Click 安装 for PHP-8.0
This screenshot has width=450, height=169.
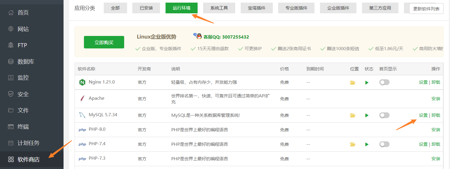point(436,130)
